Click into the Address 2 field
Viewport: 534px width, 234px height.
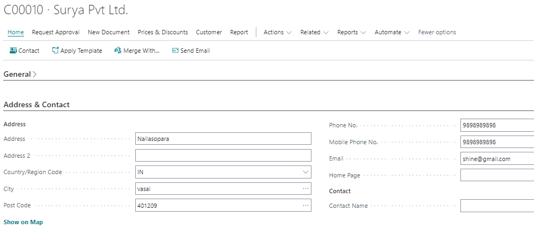(223, 156)
